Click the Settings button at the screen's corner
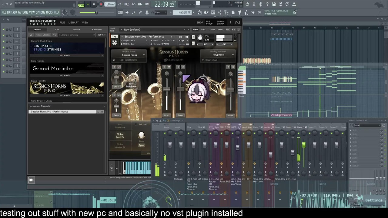Image resolution: width=388 pixels, height=218 pixels. (x=374, y=200)
